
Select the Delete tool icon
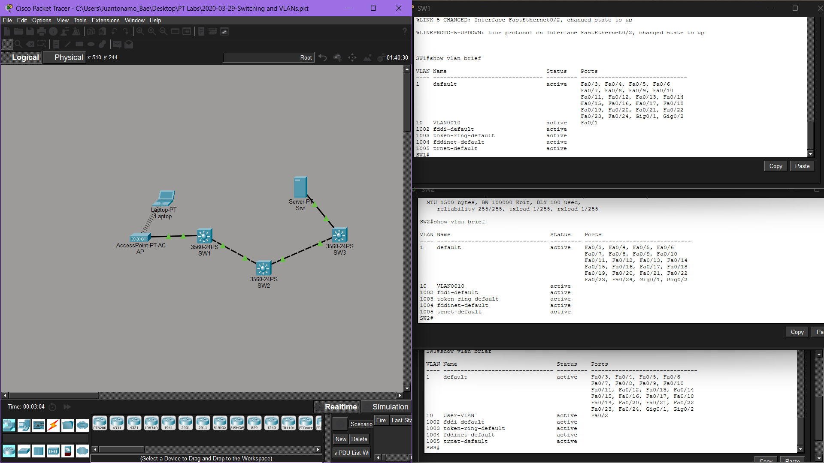[30, 44]
